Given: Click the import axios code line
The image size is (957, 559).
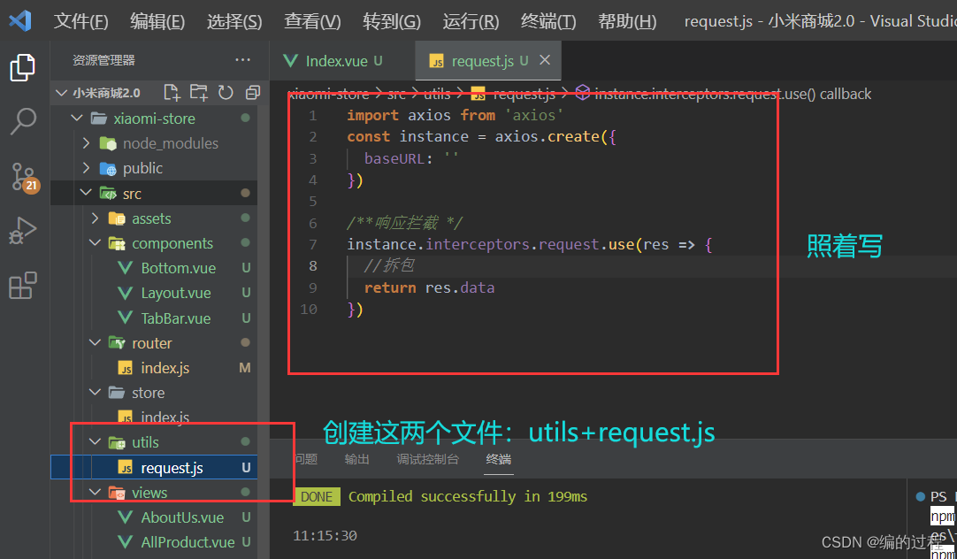Looking at the screenshot, I should pos(456,115).
